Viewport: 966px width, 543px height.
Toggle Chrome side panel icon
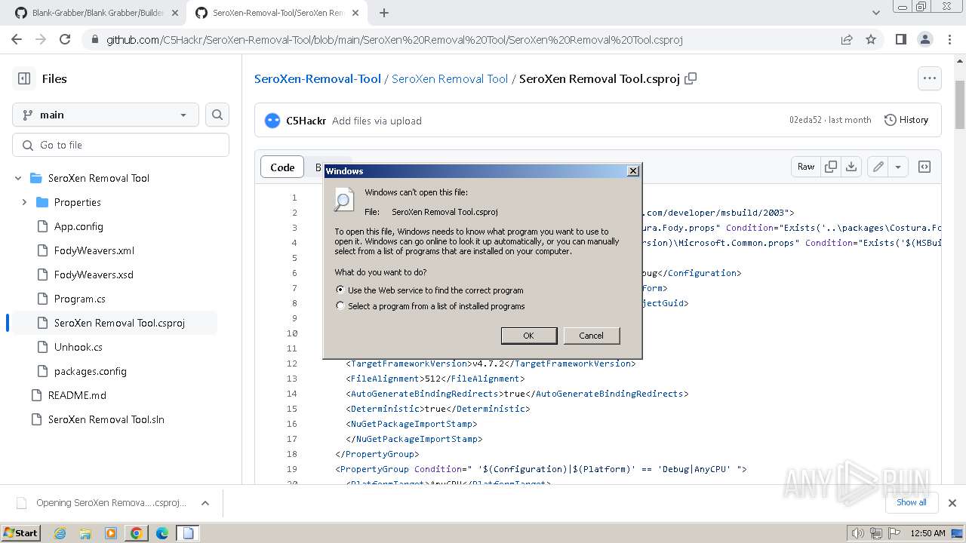tap(900, 39)
